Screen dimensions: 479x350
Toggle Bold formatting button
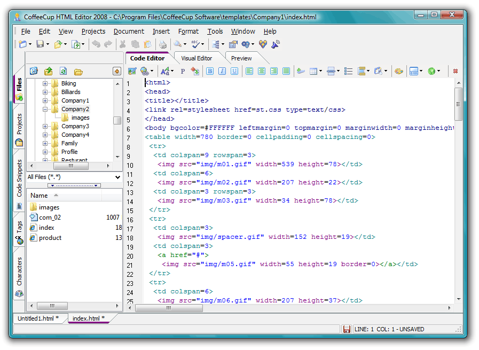pyautogui.click(x=210, y=71)
